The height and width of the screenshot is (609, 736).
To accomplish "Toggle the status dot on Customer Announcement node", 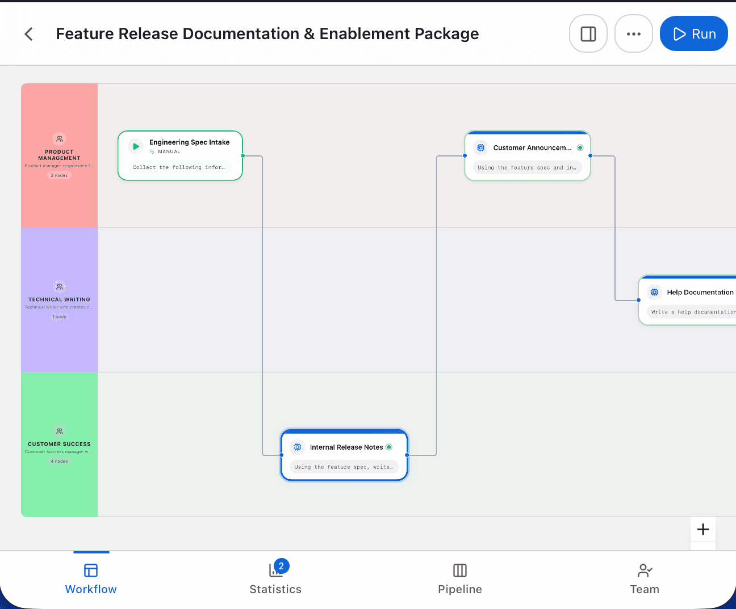I will click(x=580, y=147).
